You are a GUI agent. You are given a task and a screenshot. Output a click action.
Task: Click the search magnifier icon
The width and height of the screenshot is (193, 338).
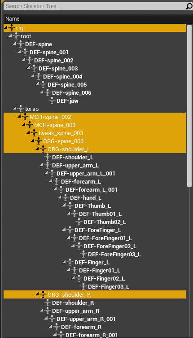[x=189, y=6]
